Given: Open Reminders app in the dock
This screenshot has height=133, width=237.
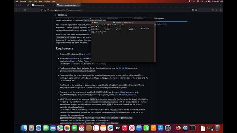Looking at the screenshot, I should tap(96, 128).
